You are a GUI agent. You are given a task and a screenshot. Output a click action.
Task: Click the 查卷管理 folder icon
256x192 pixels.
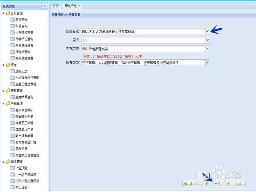coord(8,91)
